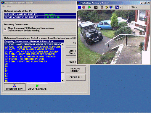Click the empty input box in viewer toolbar
The height and width of the screenshot is (113, 151).
(126, 7)
